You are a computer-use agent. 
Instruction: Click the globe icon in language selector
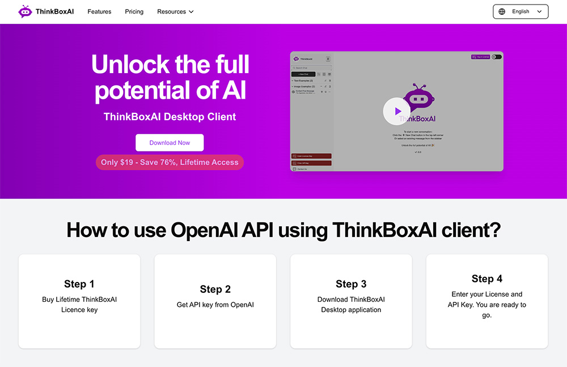point(502,11)
